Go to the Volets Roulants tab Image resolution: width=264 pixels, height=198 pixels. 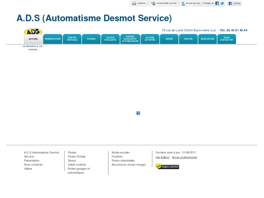click(x=110, y=39)
